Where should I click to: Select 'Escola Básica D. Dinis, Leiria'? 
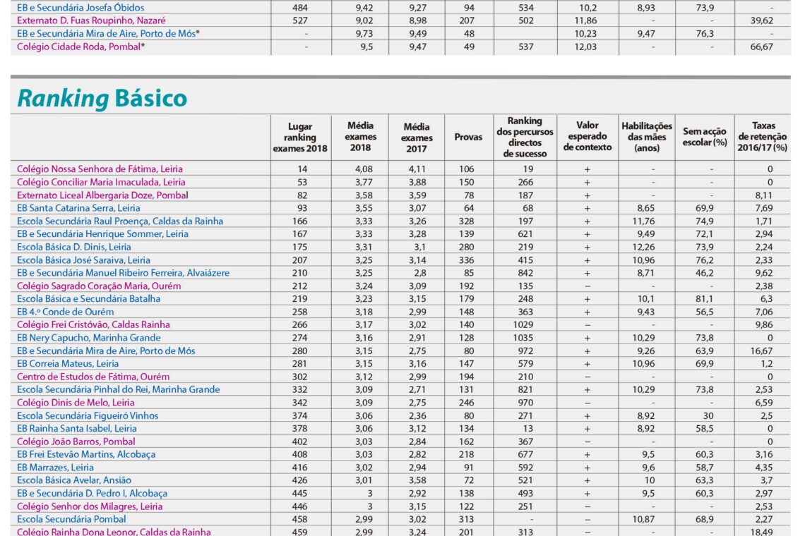coord(74,247)
